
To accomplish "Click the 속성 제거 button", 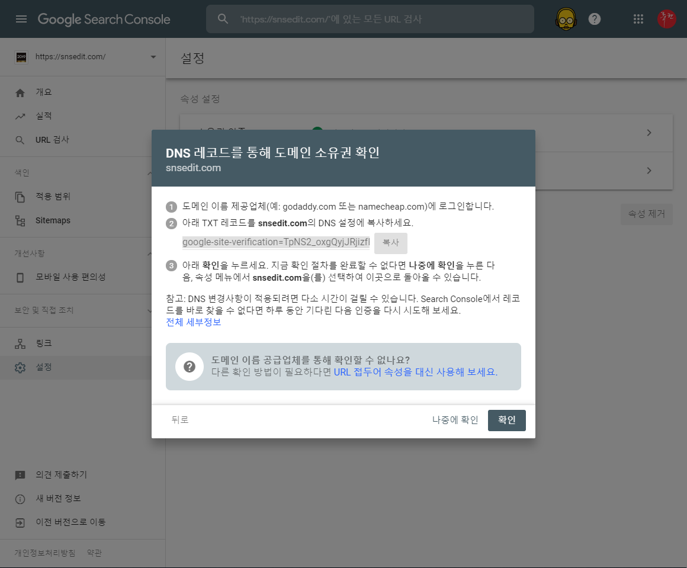I will tap(646, 214).
